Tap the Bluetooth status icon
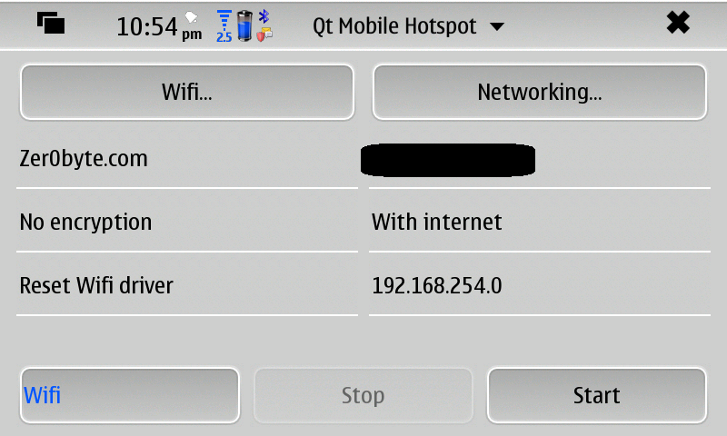727x436 pixels. coord(264,16)
